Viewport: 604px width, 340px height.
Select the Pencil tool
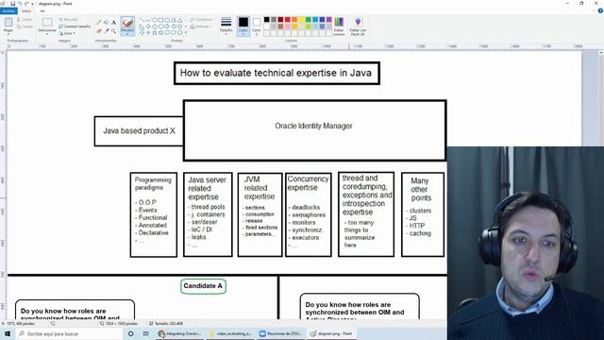tap(98, 23)
